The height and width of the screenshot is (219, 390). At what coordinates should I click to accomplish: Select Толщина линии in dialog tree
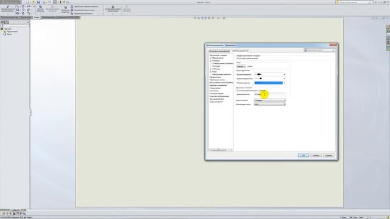point(216,94)
